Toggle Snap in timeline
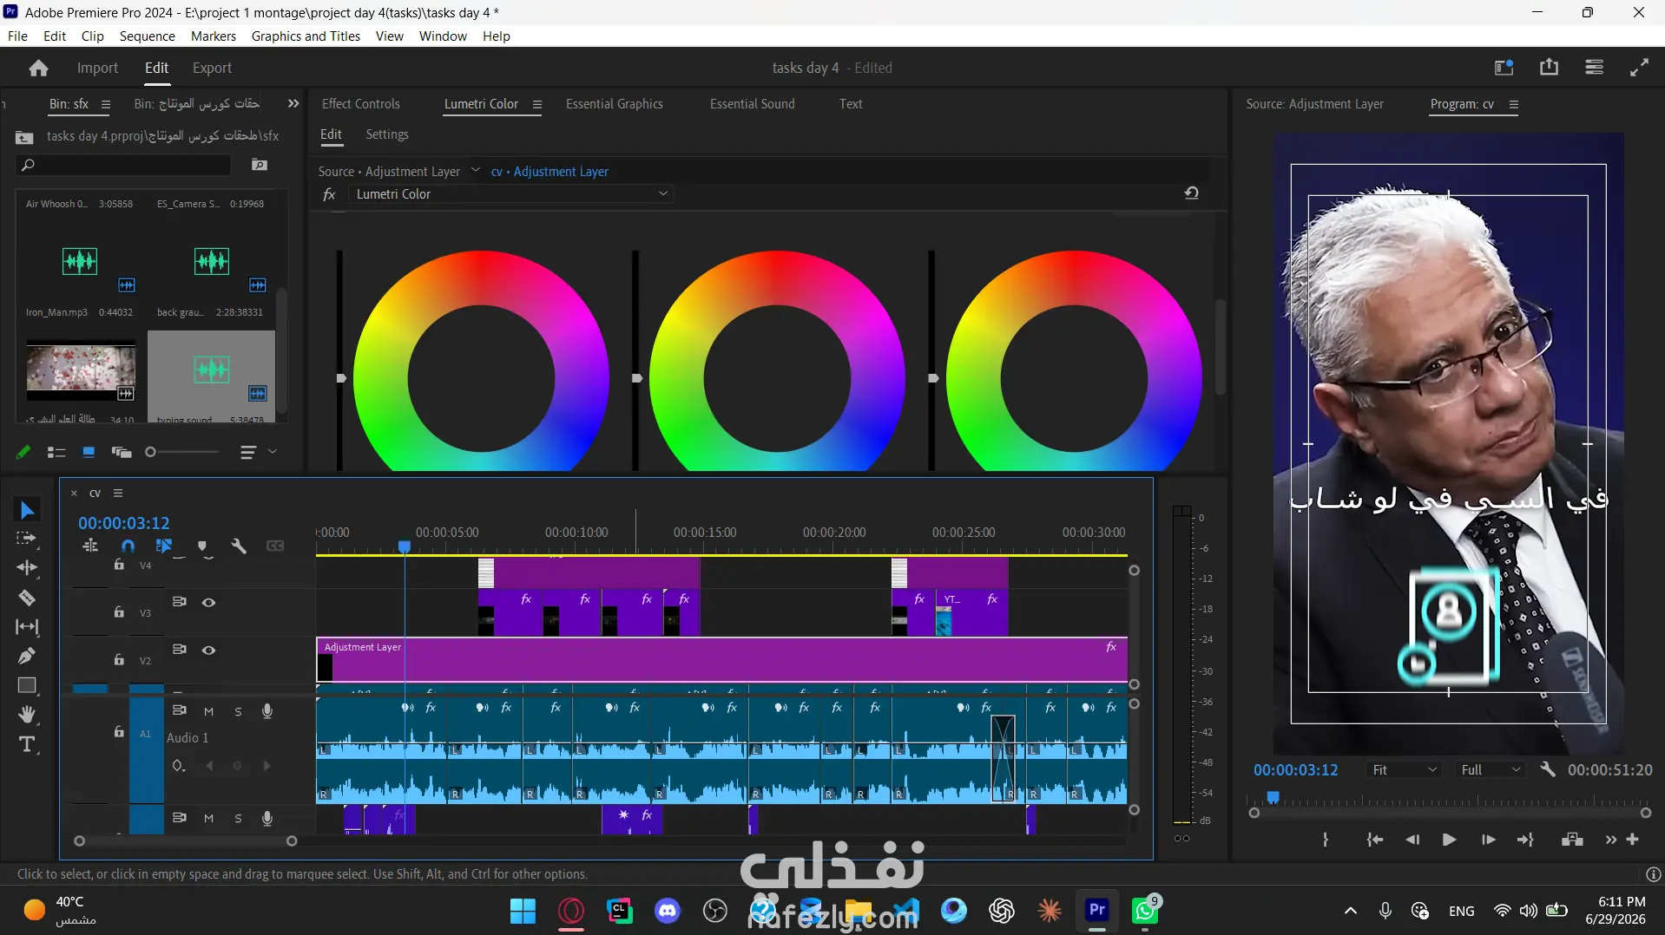Screen dimensions: 1665x935 tap(128, 546)
